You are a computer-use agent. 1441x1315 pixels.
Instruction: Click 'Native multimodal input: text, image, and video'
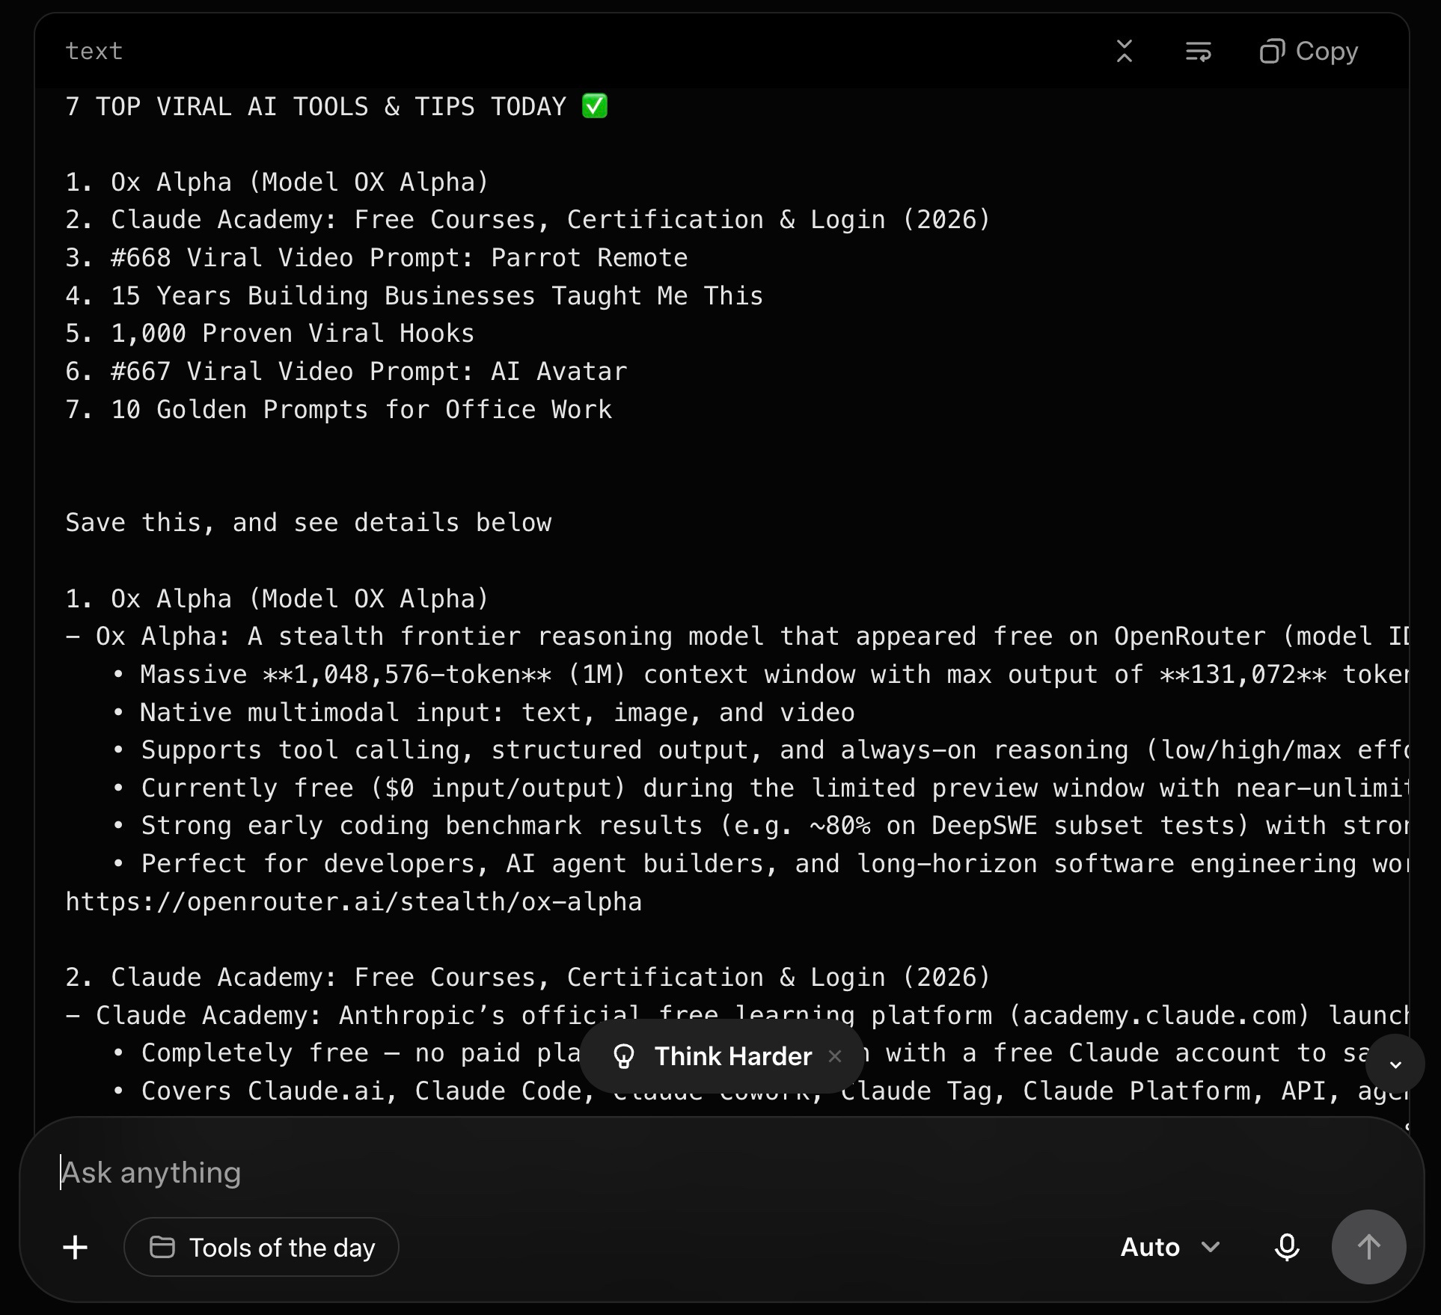(x=483, y=713)
